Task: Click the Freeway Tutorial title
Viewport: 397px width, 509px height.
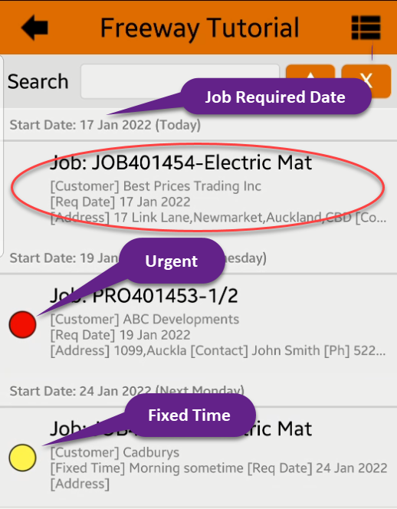Action: coord(199,28)
